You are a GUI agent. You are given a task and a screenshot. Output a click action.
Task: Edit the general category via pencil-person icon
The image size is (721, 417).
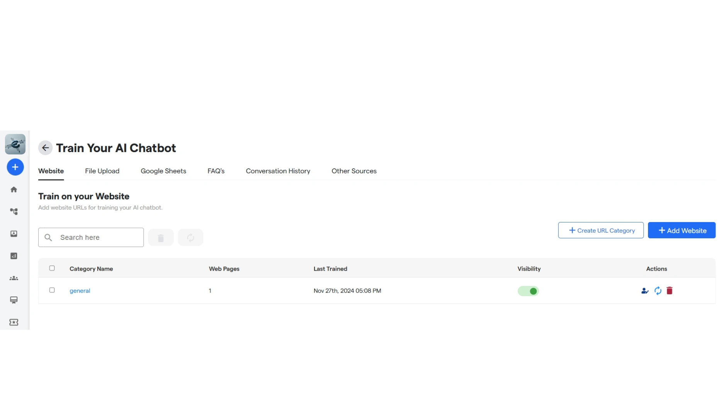point(644,291)
